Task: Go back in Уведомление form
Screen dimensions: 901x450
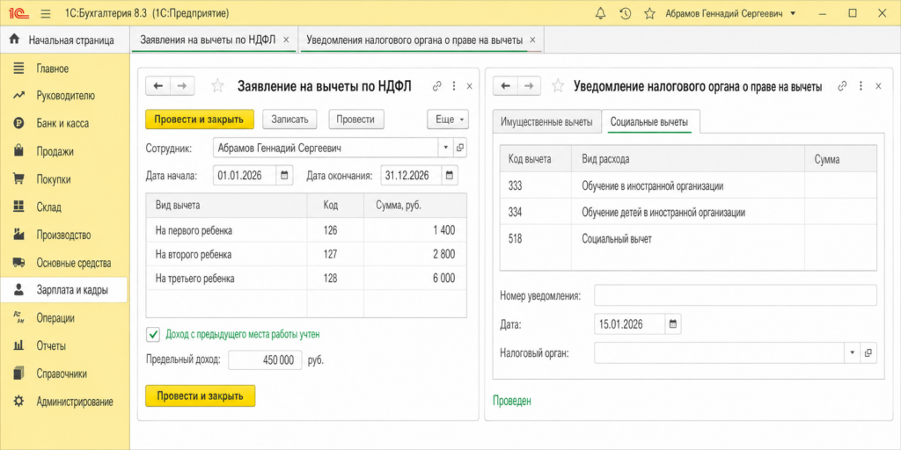Action: coord(506,86)
